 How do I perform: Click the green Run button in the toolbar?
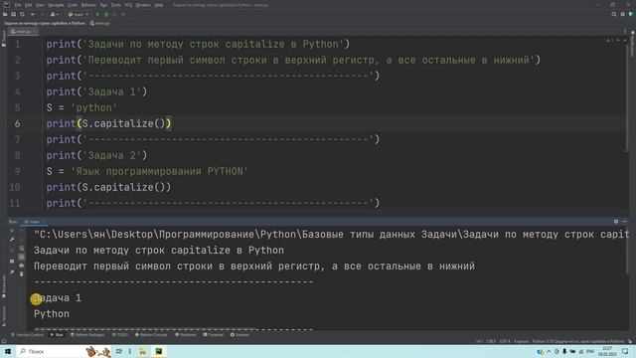tap(97, 14)
